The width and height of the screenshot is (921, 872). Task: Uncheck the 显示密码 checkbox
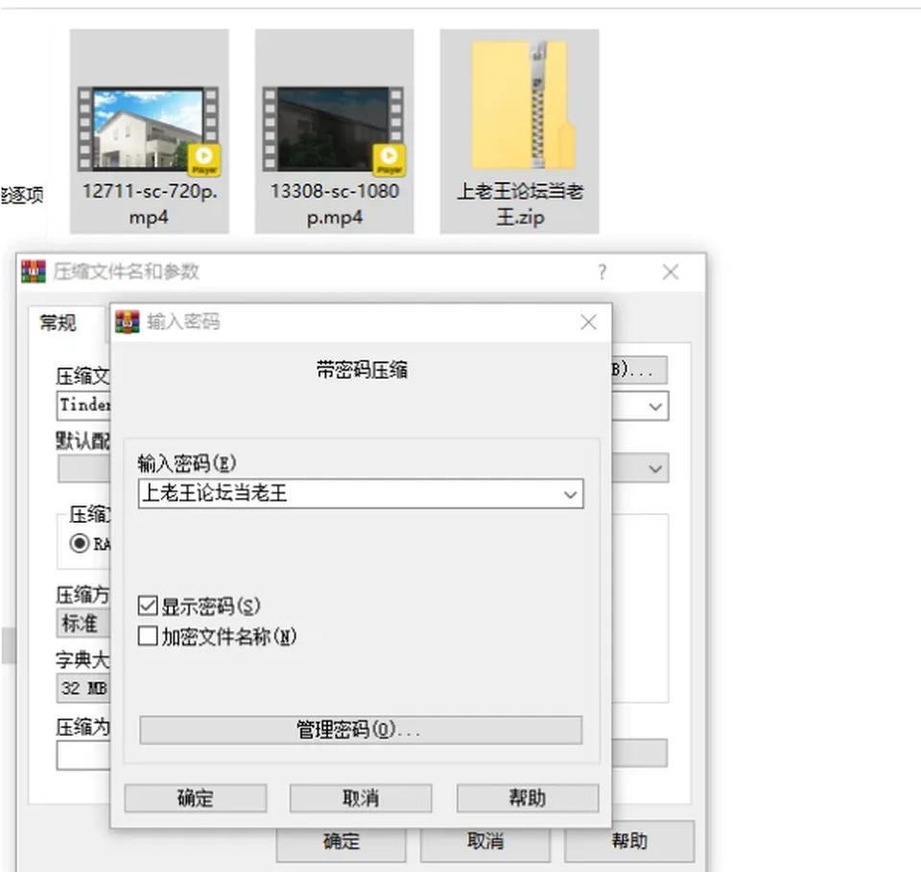[x=148, y=605]
